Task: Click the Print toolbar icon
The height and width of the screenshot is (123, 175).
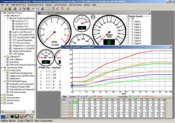Action: pos(15,9)
